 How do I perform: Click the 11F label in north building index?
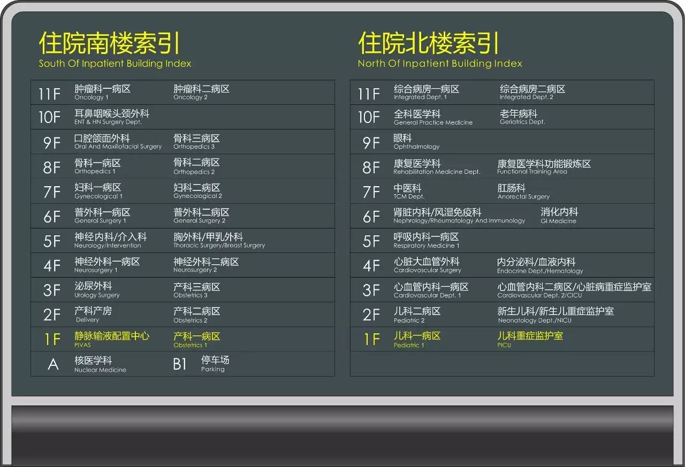(369, 94)
